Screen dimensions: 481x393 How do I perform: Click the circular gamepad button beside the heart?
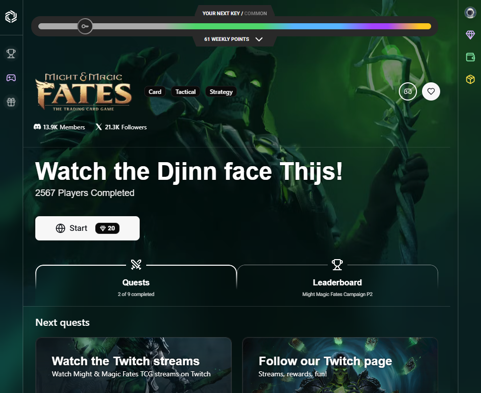(x=408, y=91)
